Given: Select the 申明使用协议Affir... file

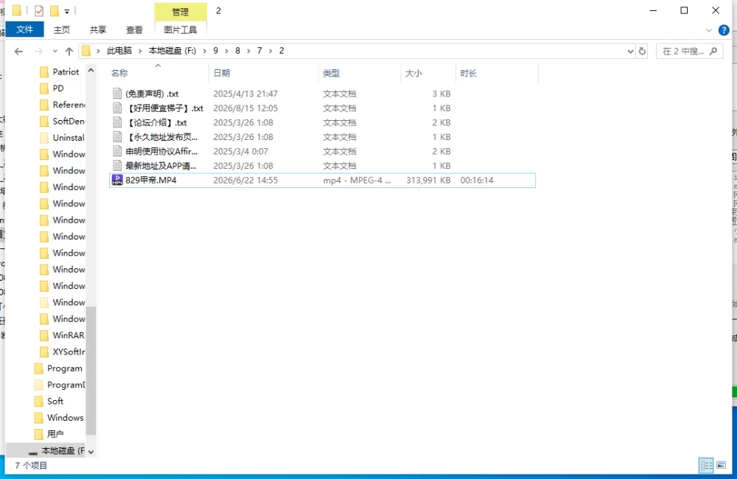Looking at the screenshot, I should tap(161, 151).
